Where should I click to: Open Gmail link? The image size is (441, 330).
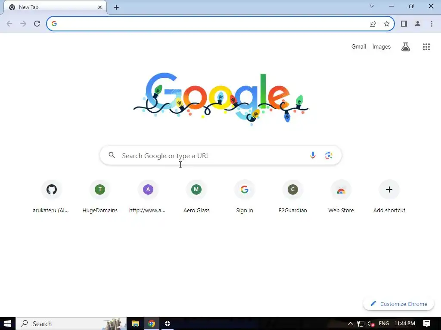(359, 46)
